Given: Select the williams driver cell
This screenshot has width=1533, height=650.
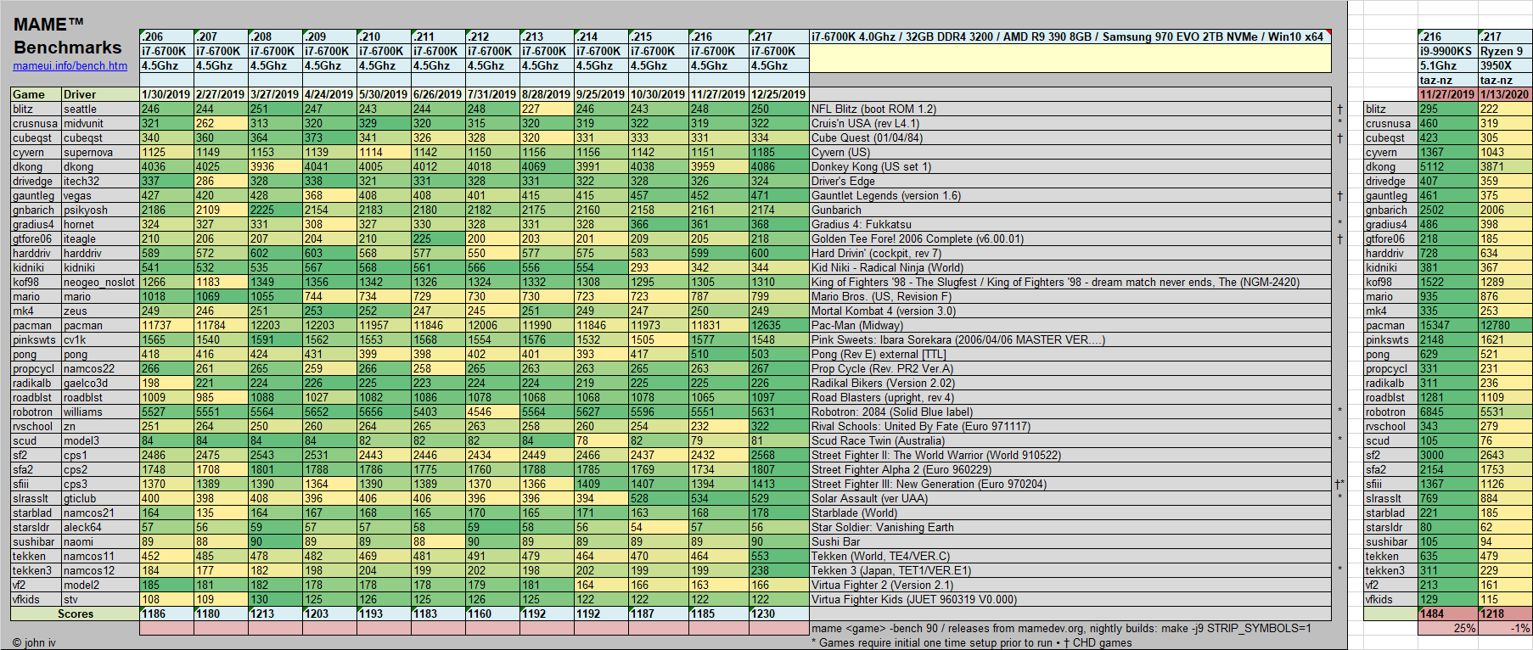Looking at the screenshot, I should click(100, 412).
